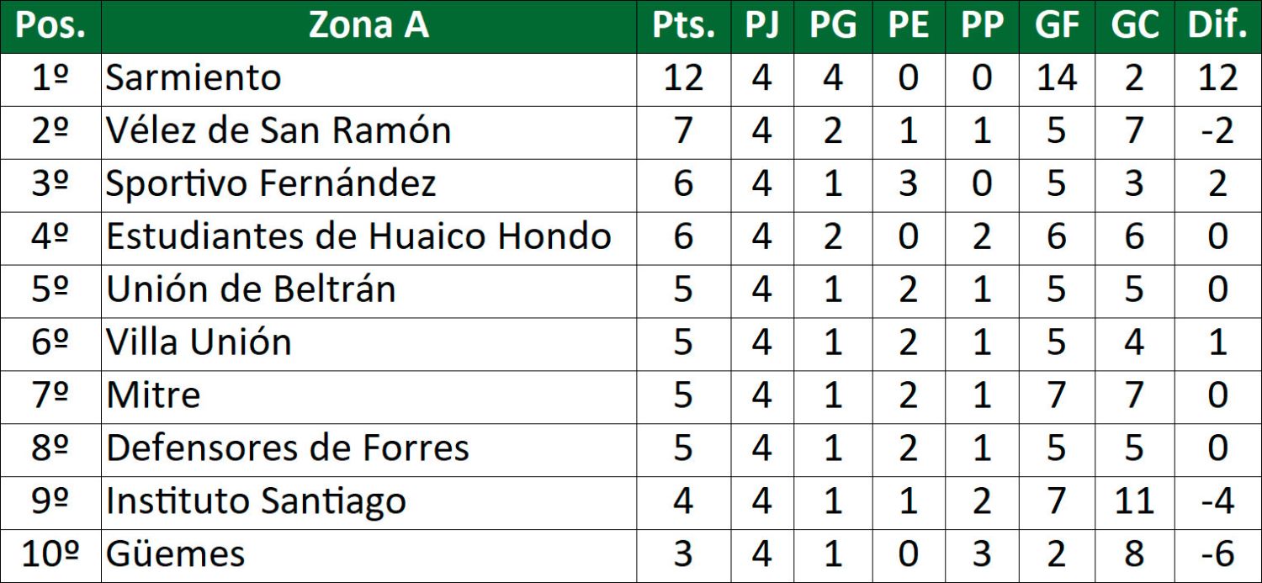This screenshot has width=1262, height=583.
Task: Click the GF column header
Action: pos(1057,25)
